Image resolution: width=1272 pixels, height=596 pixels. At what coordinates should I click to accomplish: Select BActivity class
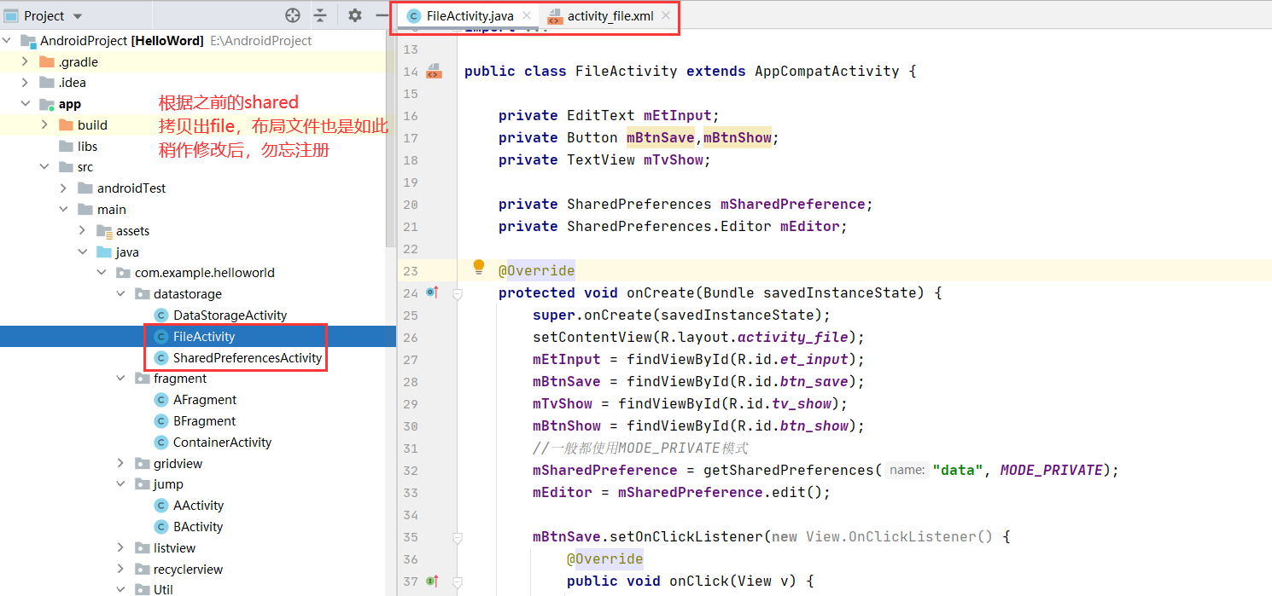tap(198, 527)
